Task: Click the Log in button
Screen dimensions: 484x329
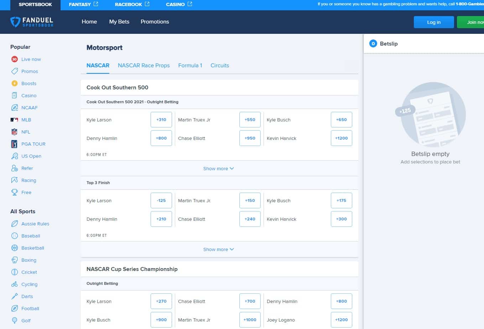Action: click(434, 22)
